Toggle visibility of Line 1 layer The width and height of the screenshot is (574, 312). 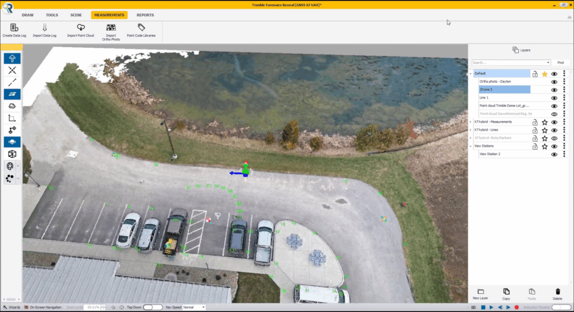click(554, 97)
